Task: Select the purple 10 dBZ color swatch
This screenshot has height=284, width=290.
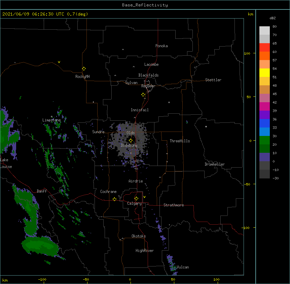Action: 264,157
